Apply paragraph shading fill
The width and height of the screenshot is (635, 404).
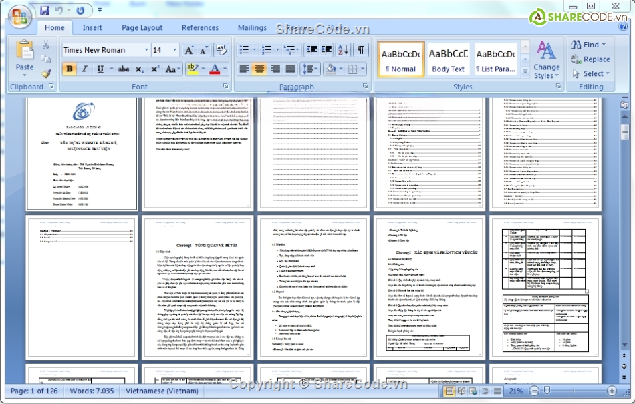click(331, 69)
